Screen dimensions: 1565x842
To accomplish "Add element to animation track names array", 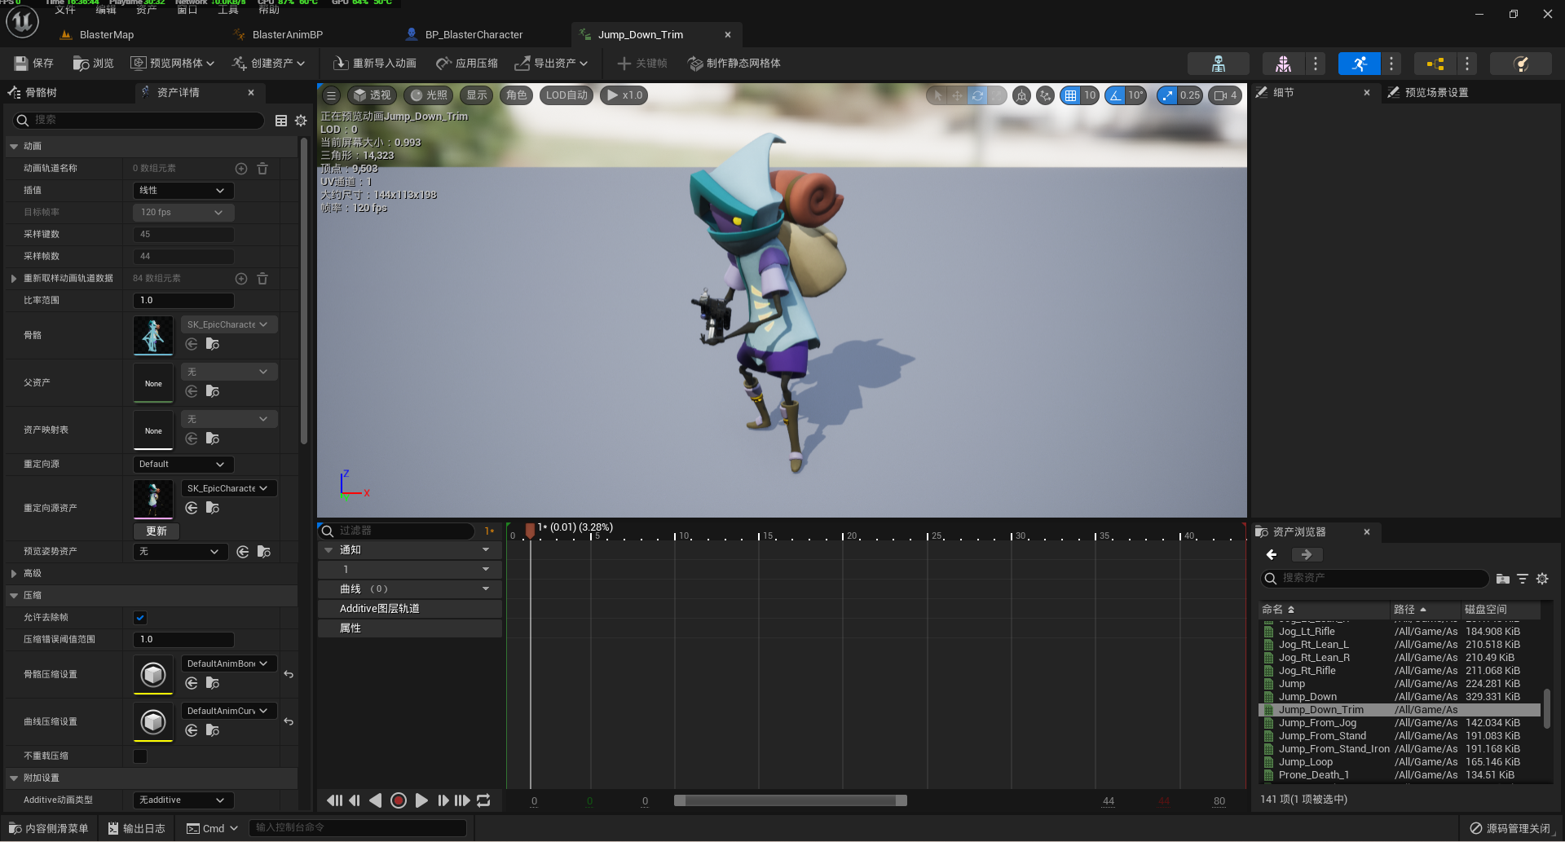I will [x=241, y=169].
